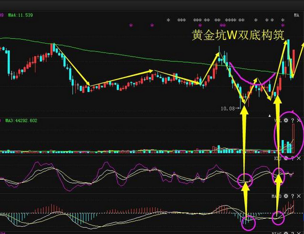Close the MACD indicator panel
Screen dimensions: 304x234
pyautogui.click(x=299, y=196)
